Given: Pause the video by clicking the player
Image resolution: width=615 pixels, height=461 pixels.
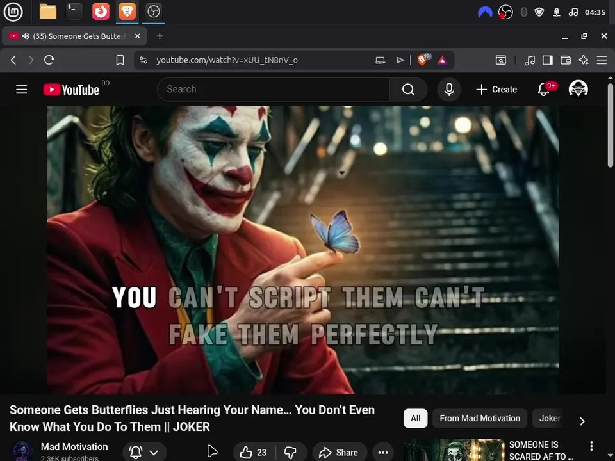Looking at the screenshot, I should click(x=303, y=250).
